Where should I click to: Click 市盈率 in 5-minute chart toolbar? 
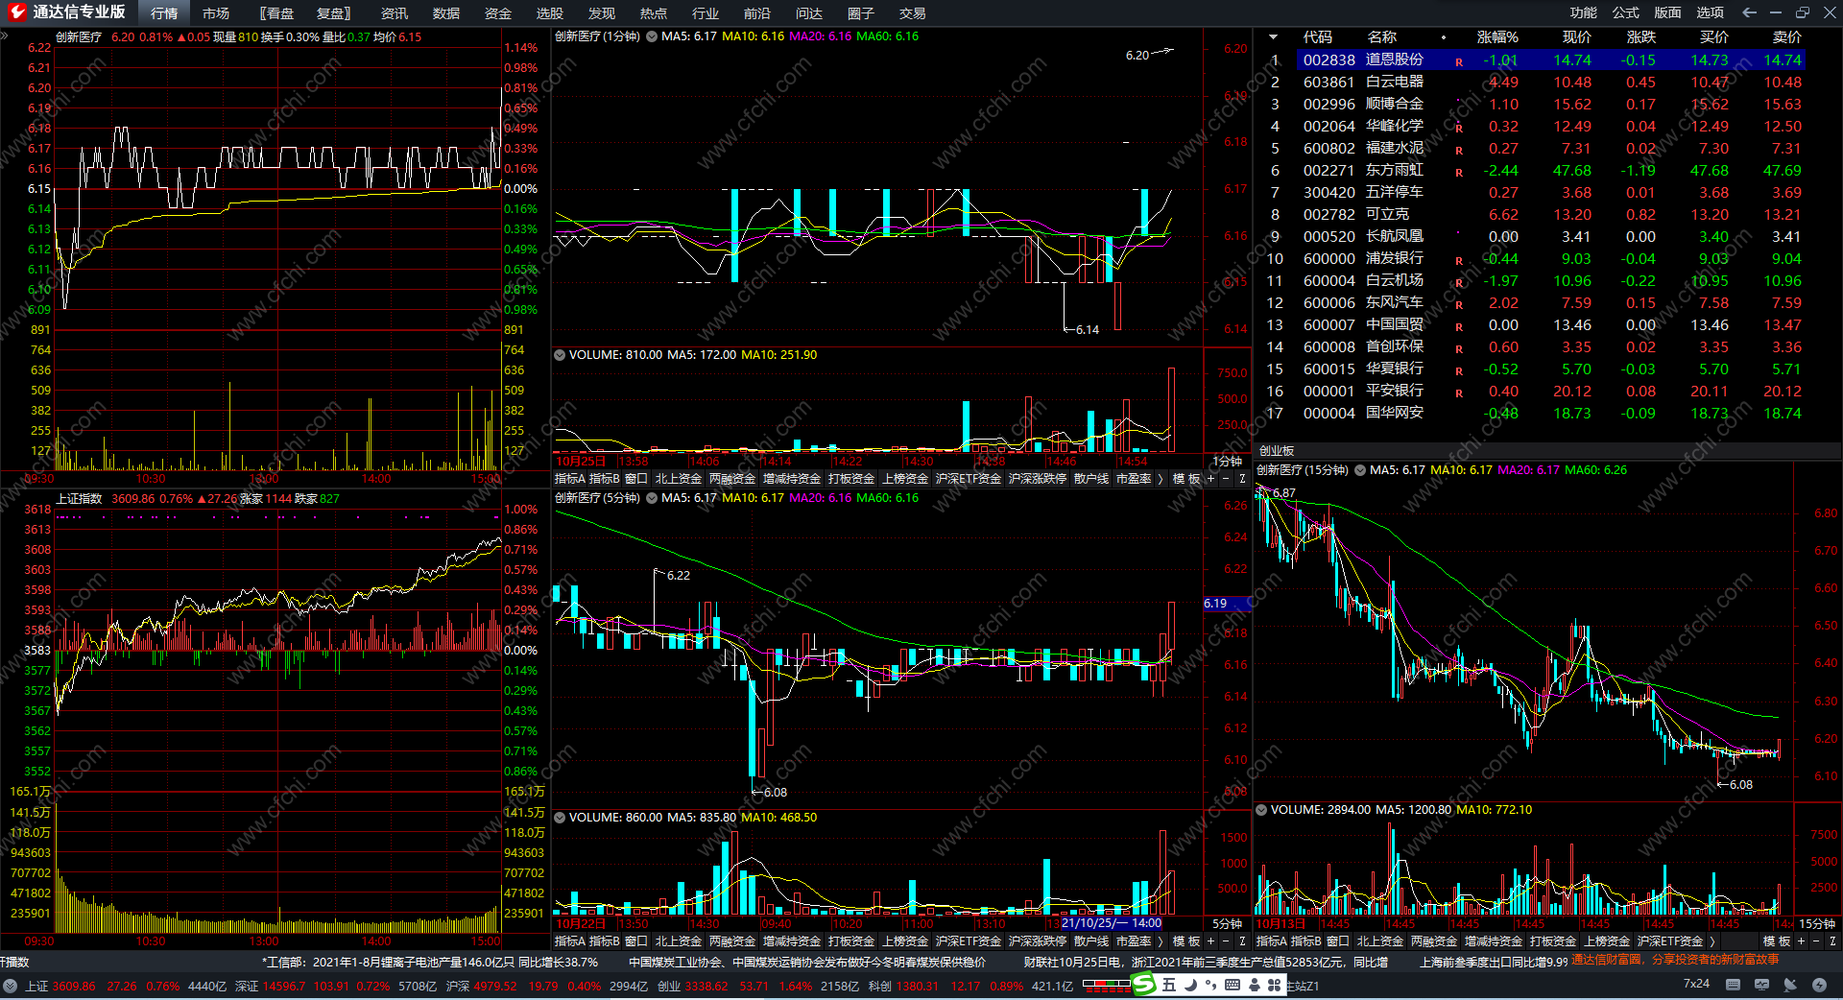[1134, 941]
